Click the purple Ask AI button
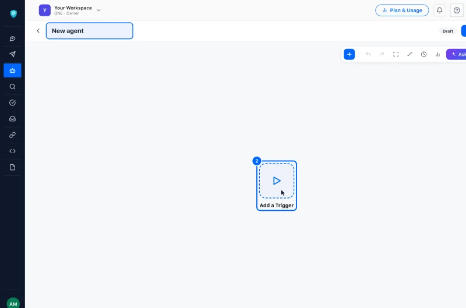This screenshot has height=308, width=466. pyautogui.click(x=456, y=54)
